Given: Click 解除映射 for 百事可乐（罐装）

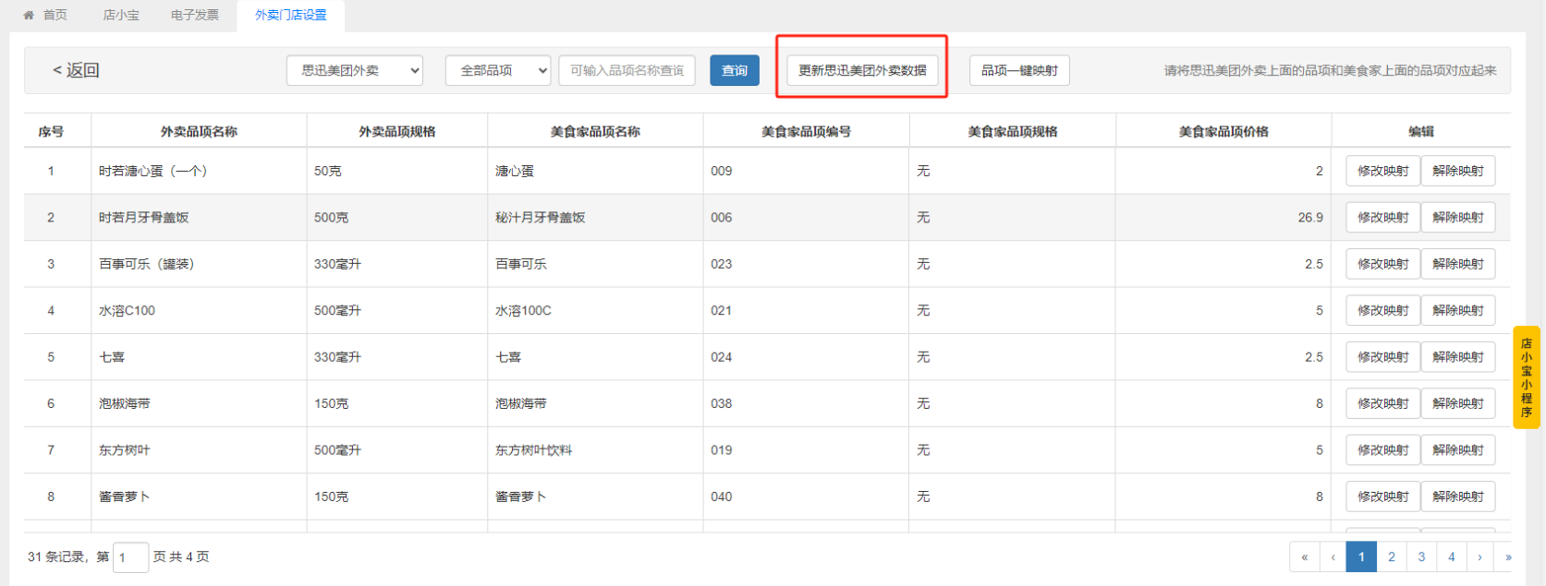Looking at the screenshot, I should 1457,264.
